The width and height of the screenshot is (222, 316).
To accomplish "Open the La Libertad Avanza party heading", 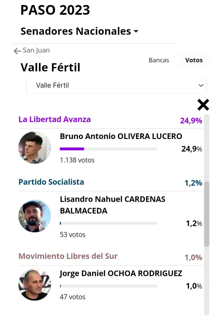I will pos(54,119).
